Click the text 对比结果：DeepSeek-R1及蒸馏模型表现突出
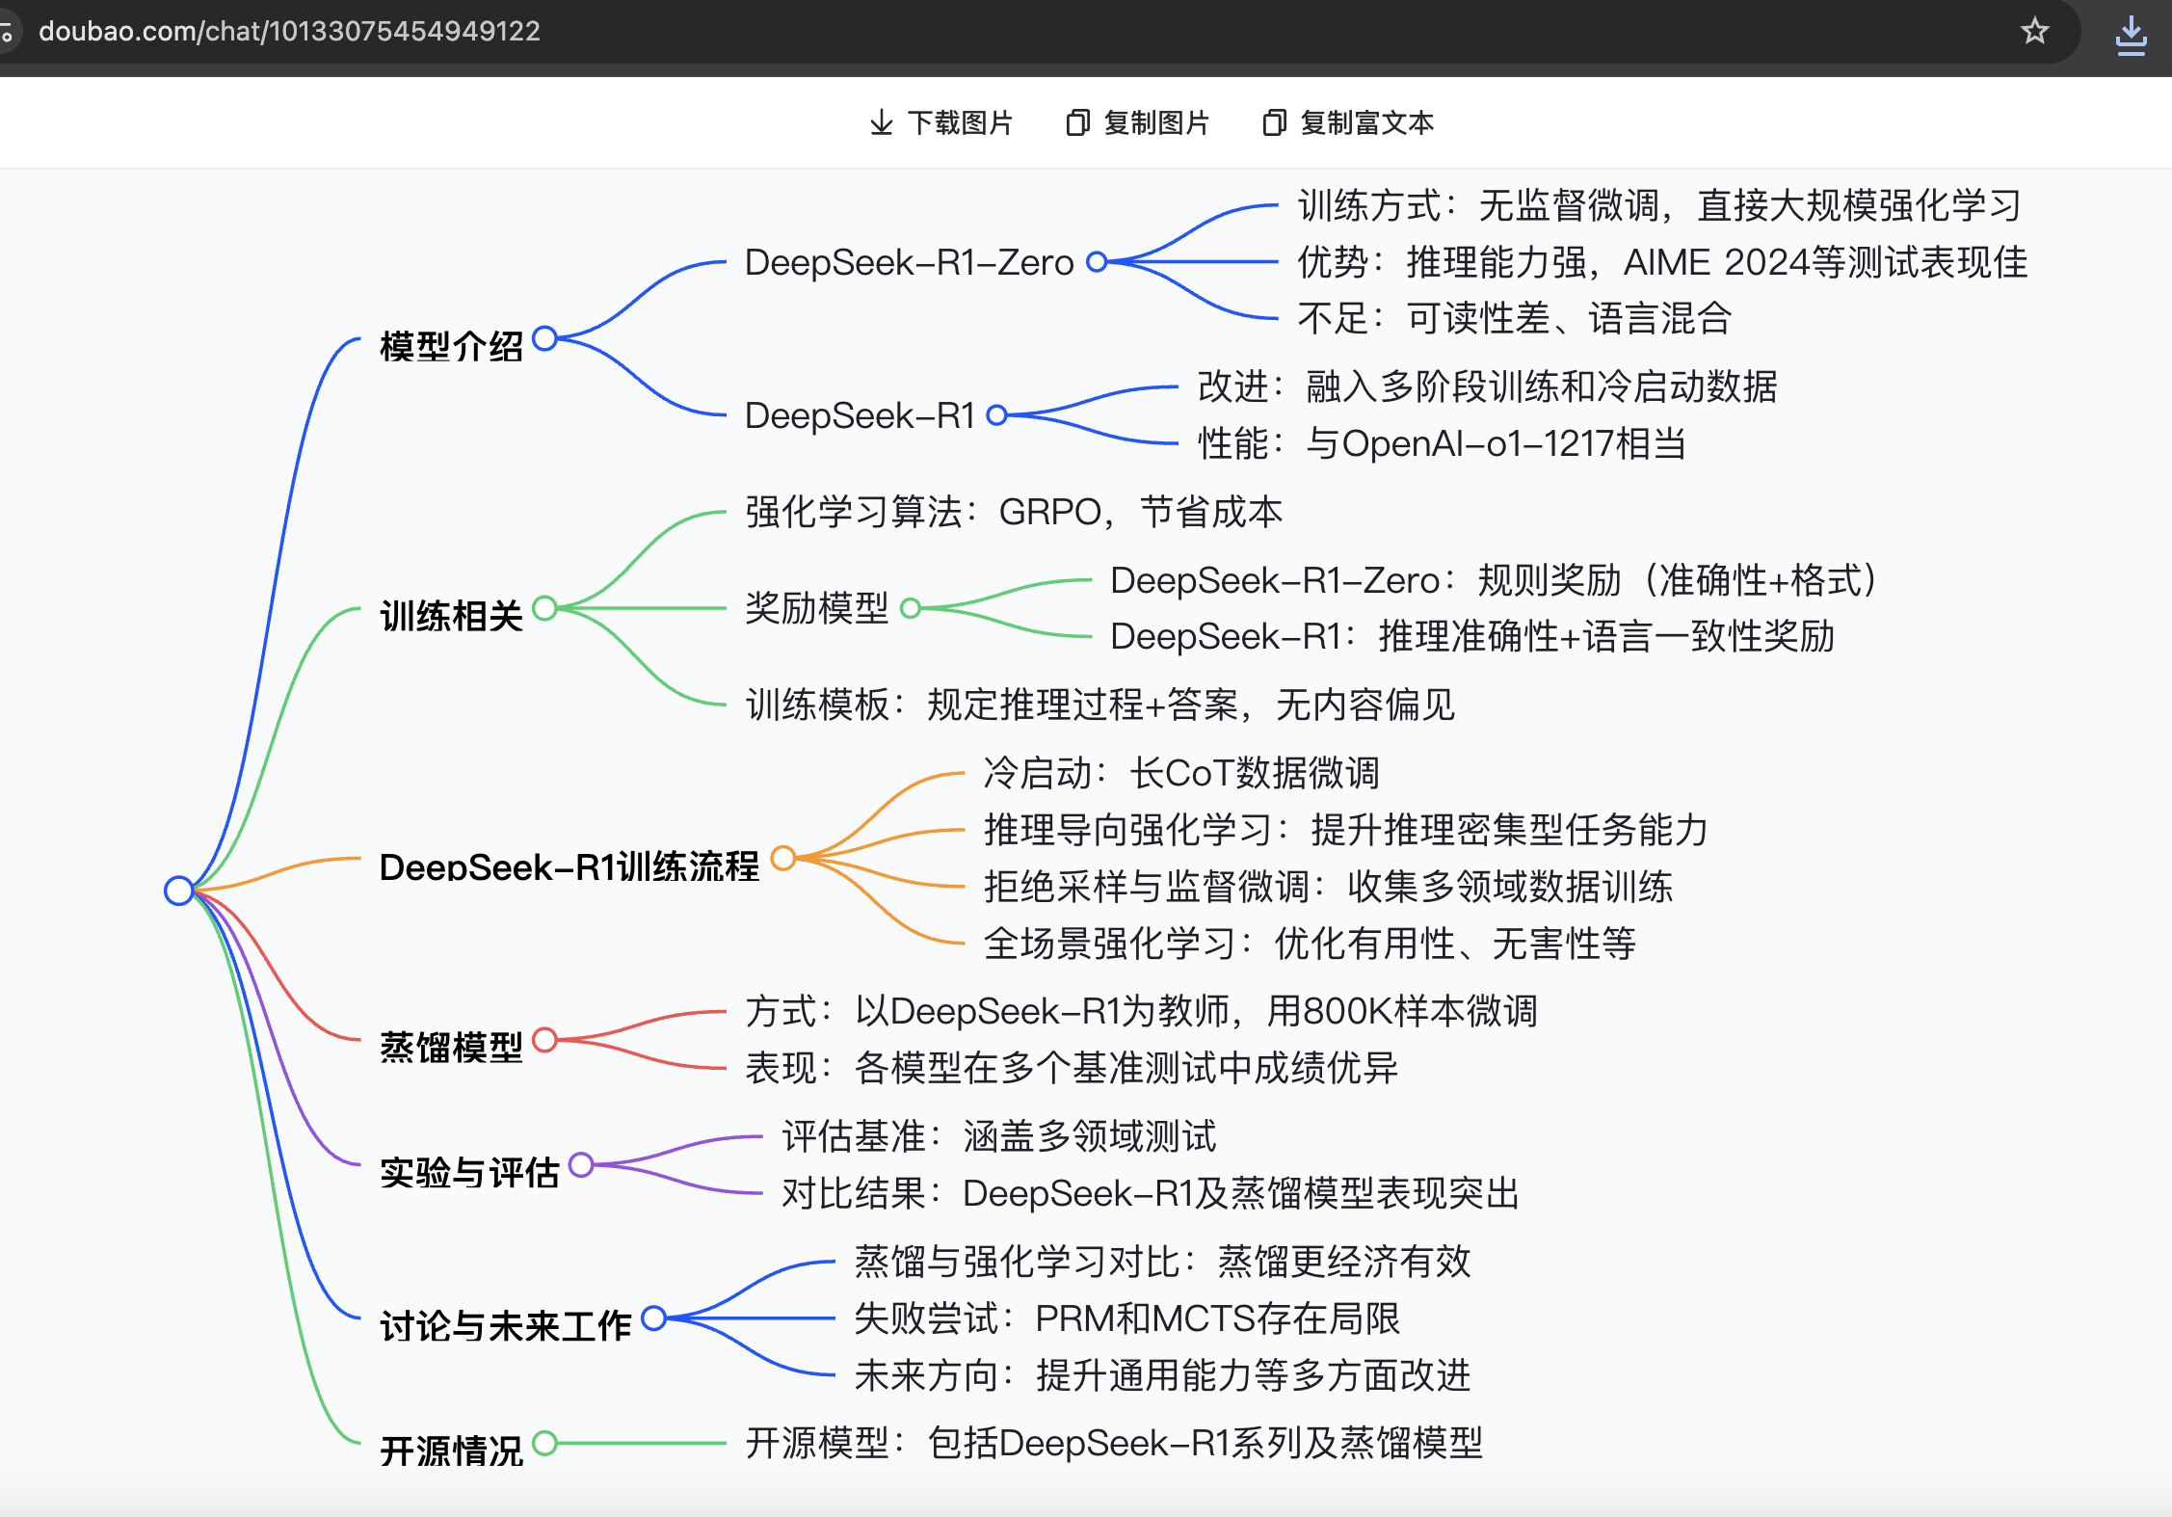 [1151, 1193]
